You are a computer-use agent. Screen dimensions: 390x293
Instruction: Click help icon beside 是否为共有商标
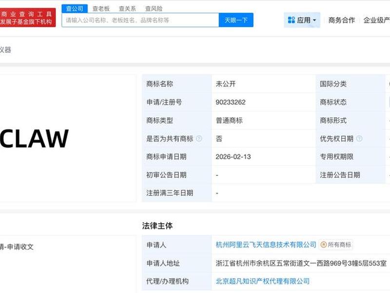coord(199,139)
